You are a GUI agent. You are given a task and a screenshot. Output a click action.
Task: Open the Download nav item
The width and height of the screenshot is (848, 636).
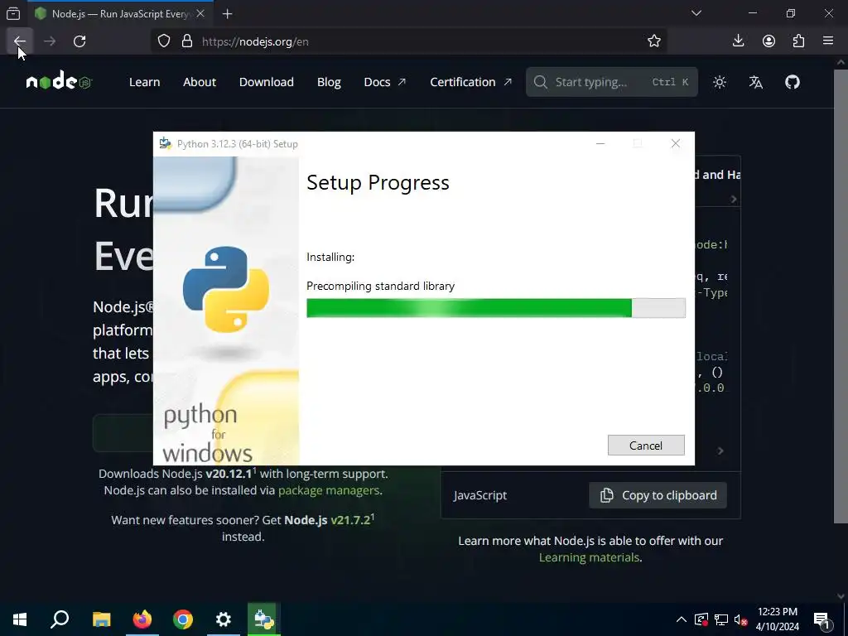click(x=267, y=82)
